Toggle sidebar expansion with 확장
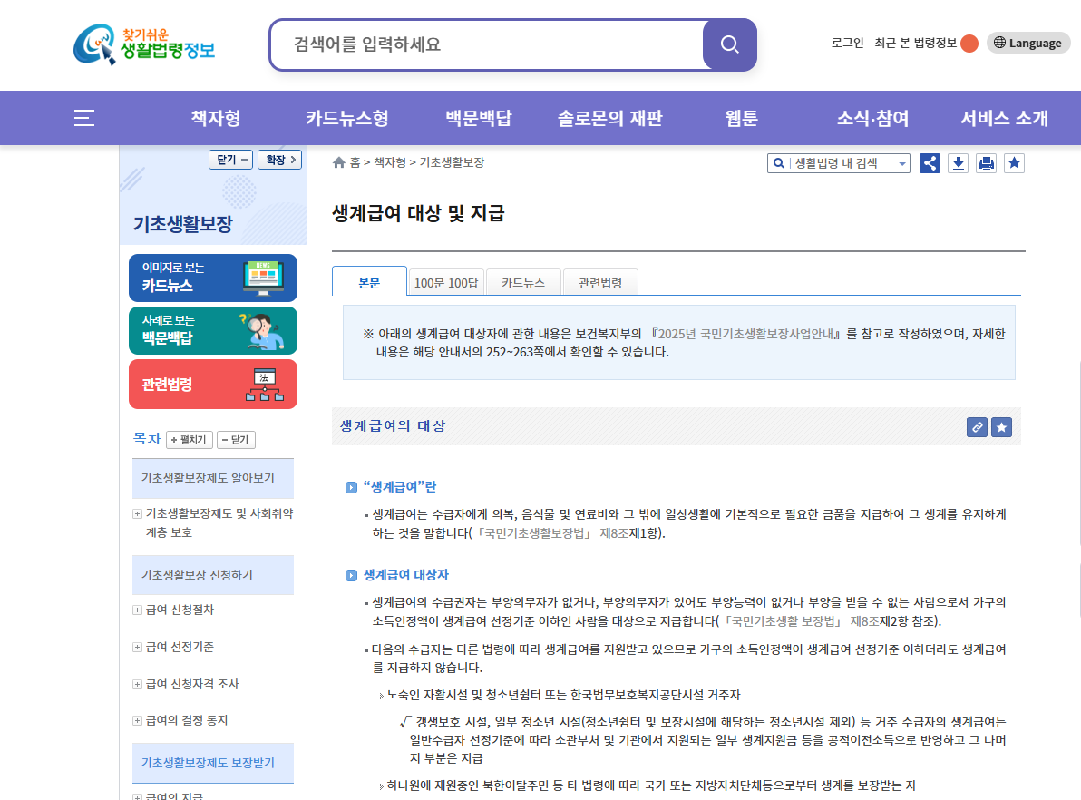 click(278, 159)
